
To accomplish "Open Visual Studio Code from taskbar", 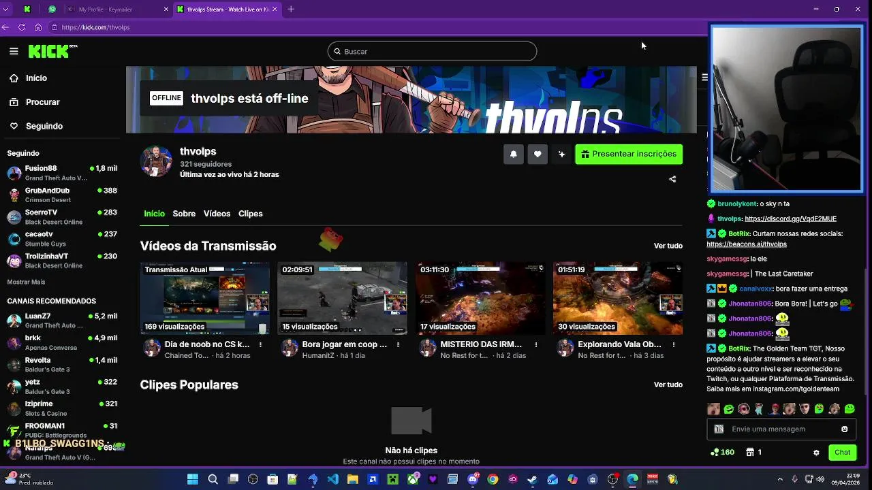I will click(332, 479).
